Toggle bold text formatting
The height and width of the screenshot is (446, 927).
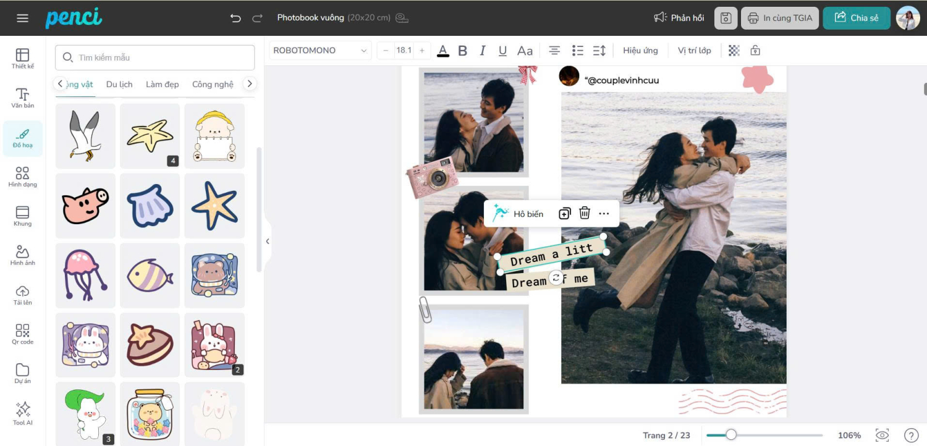pos(462,51)
